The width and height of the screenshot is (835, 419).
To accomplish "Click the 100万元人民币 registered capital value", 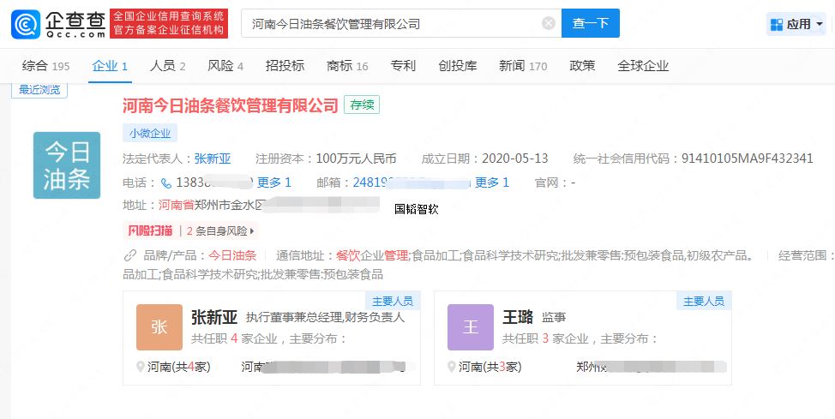I will (357, 159).
